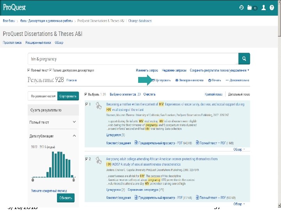Click the magnifier search button
Image resolution: width=281 pixels, height=211 pixels.
pyautogui.click(x=244, y=59)
